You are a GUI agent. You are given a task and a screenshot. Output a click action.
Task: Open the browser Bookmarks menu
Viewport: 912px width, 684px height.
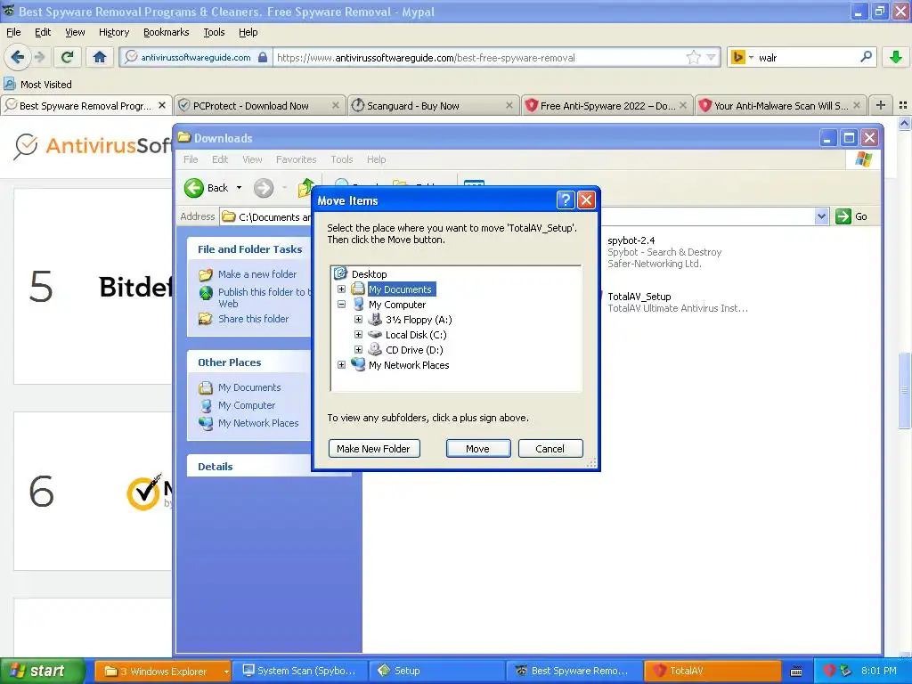(x=167, y=32)
